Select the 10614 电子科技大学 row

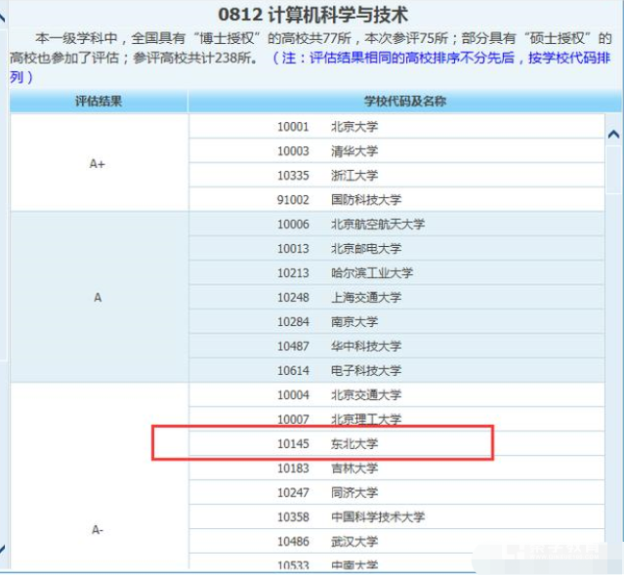396,370
